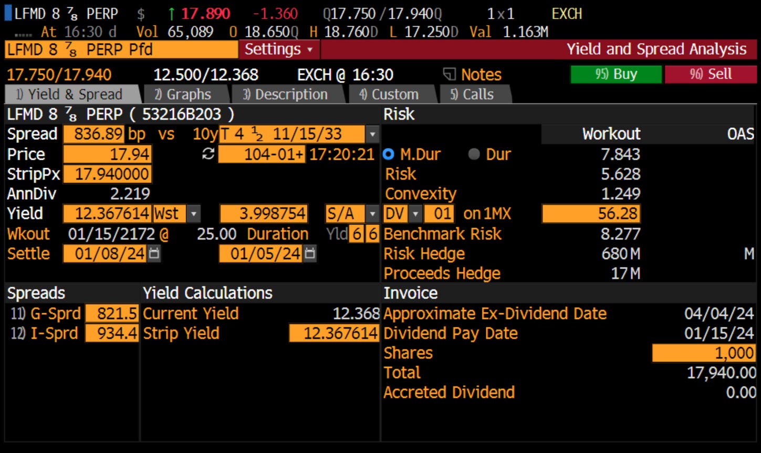The width and height of the screenshot is (761, 453).
Task: Click the refresh icon beside benchmark price
Action: click(208, 154)
